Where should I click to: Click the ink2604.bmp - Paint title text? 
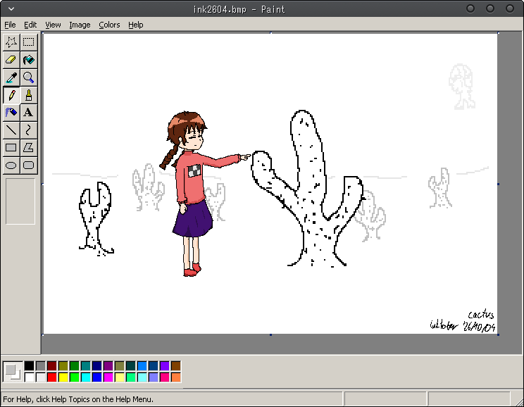239,9
